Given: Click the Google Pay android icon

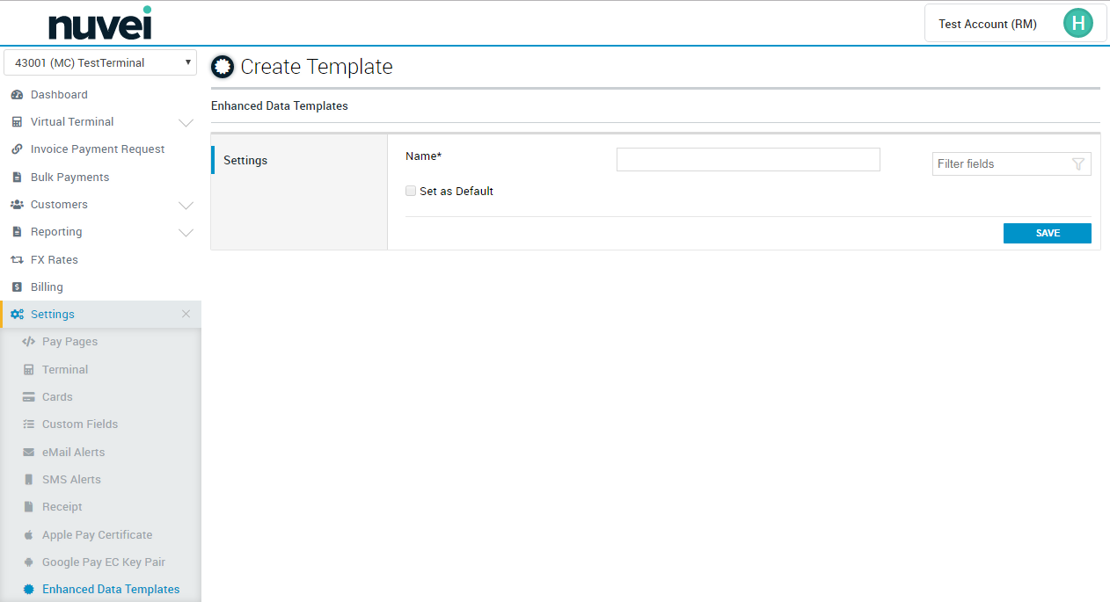Looking at the screenshot, I should click(28, 562).
